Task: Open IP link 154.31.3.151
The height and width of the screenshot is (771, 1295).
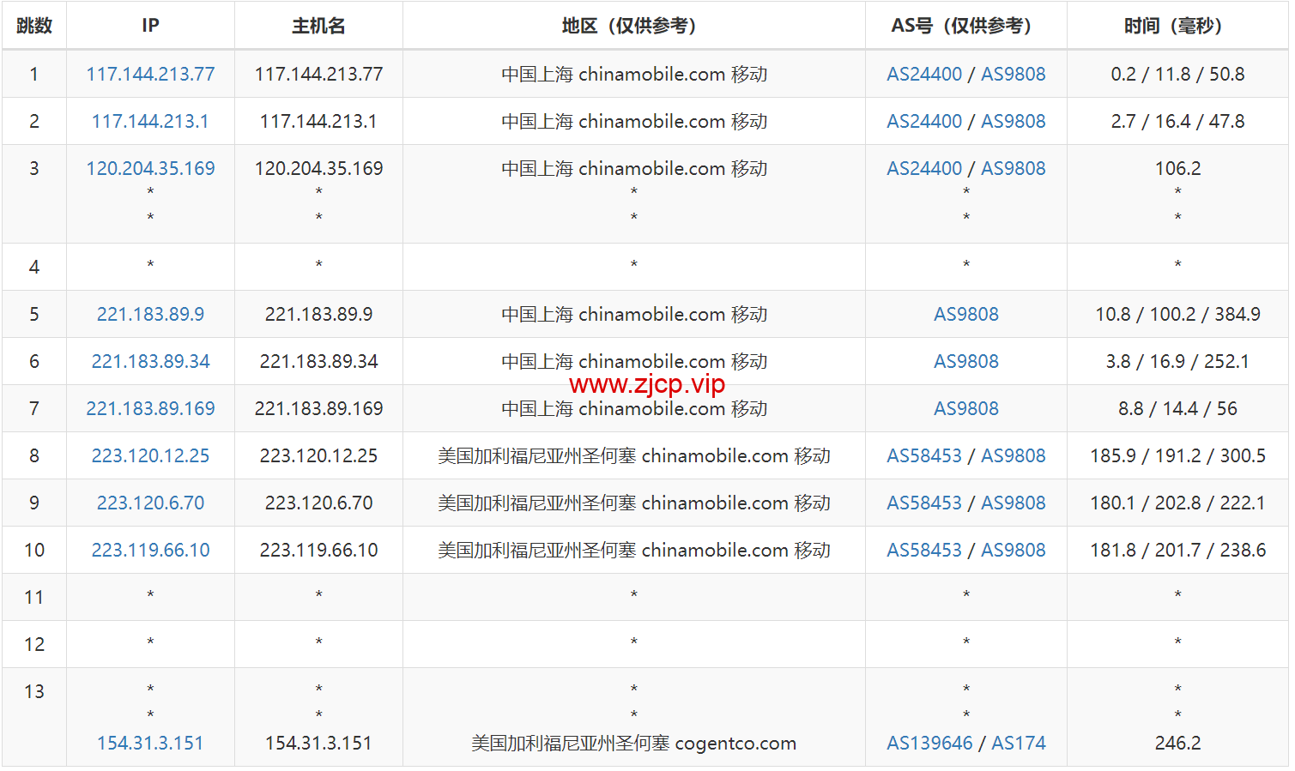Action: [x=150, y=744]
